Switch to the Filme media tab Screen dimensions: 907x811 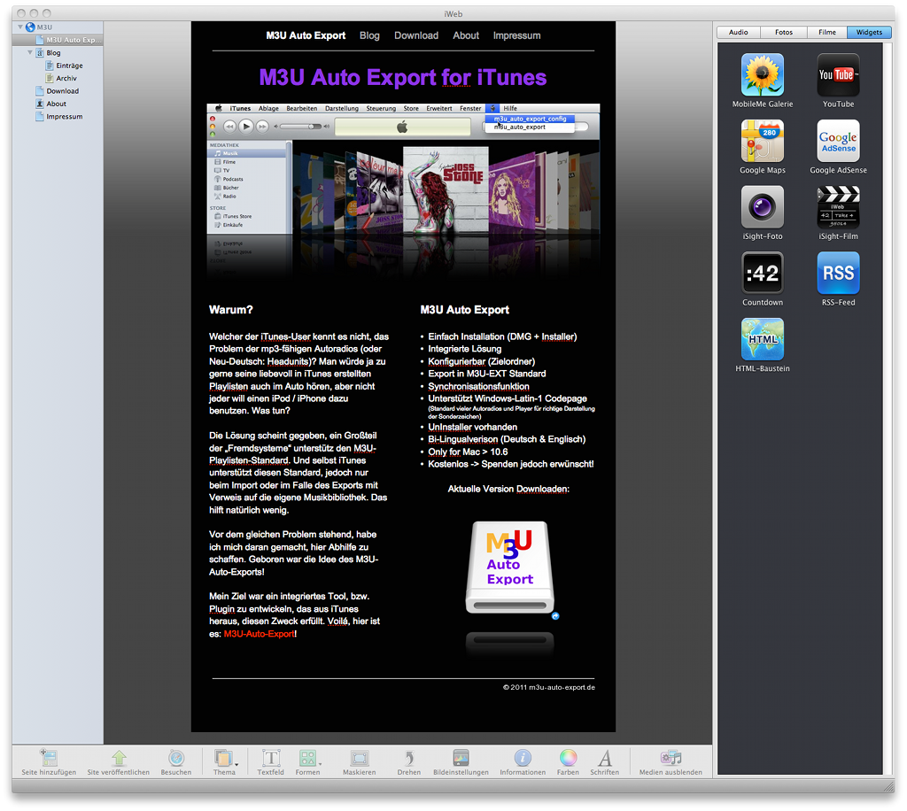[x=827, y=33]
